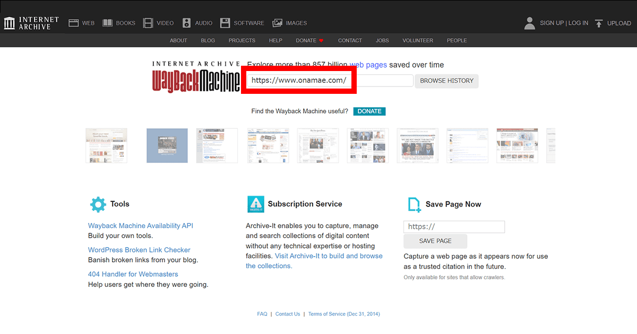Click the 'Subscription Service' heading
Image resolution: width=637 pixels, height=334 pixels.
point(305,204)
